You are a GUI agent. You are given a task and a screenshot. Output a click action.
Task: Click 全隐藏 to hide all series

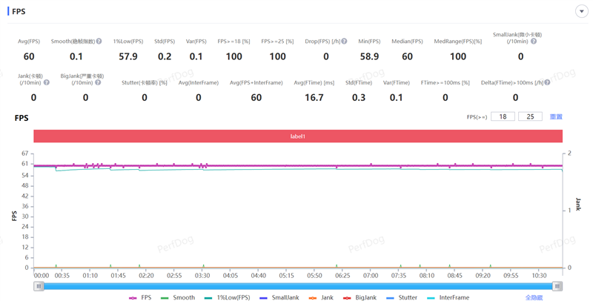coord(534,297)
